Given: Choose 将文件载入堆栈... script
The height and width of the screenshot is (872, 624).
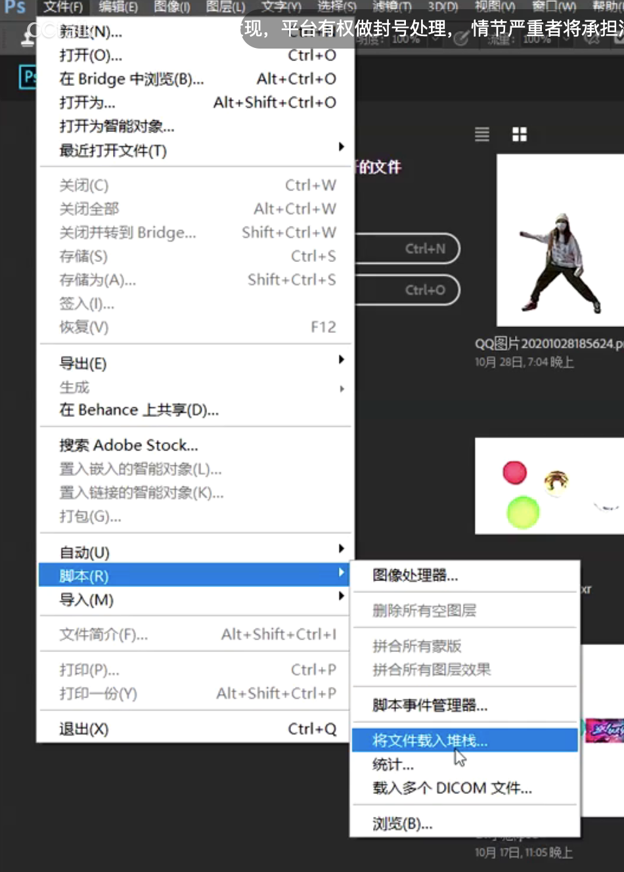Looking at the screenshot, I should coord(465,741).
